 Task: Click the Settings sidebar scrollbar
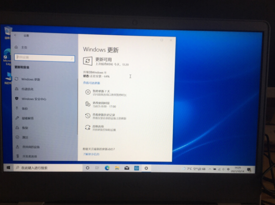coord(77,107)
